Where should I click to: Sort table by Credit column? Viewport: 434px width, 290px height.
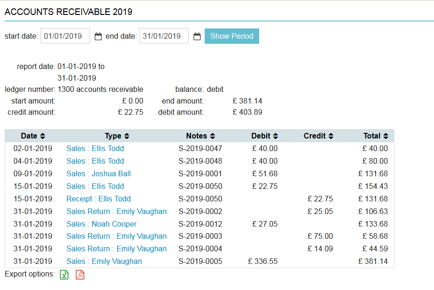pos(318,136)
